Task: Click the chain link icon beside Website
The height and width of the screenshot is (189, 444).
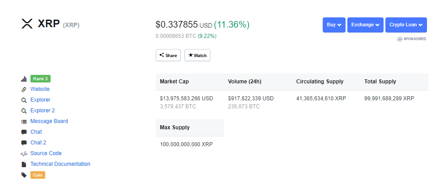Action: 24,90
